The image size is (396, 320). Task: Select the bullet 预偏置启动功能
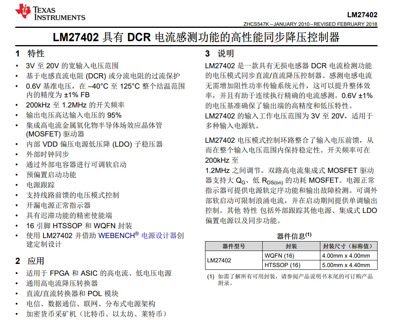(x=51, y=175)
